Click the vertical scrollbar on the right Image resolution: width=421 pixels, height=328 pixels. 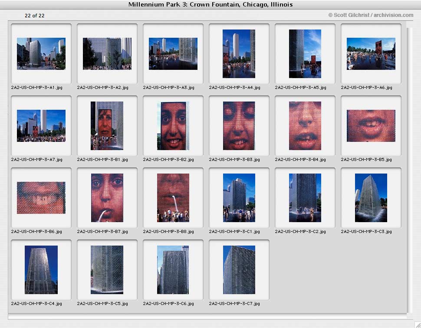pos(409,170)
